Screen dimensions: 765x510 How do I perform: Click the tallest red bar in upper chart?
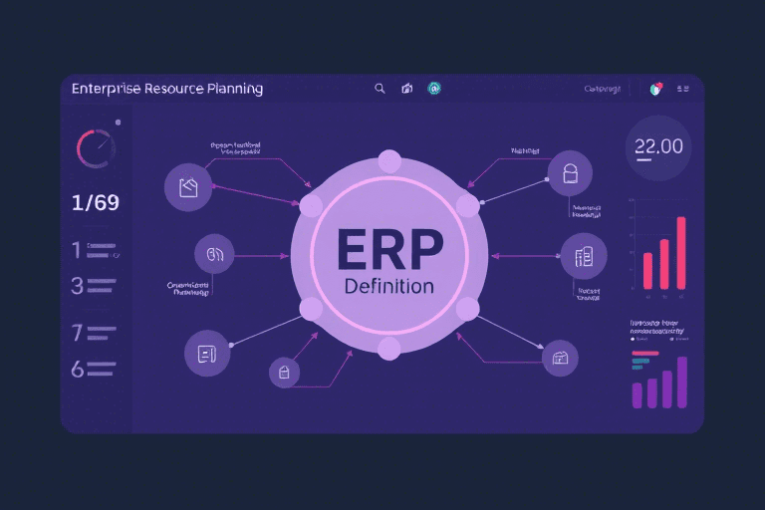click(681, 252)
